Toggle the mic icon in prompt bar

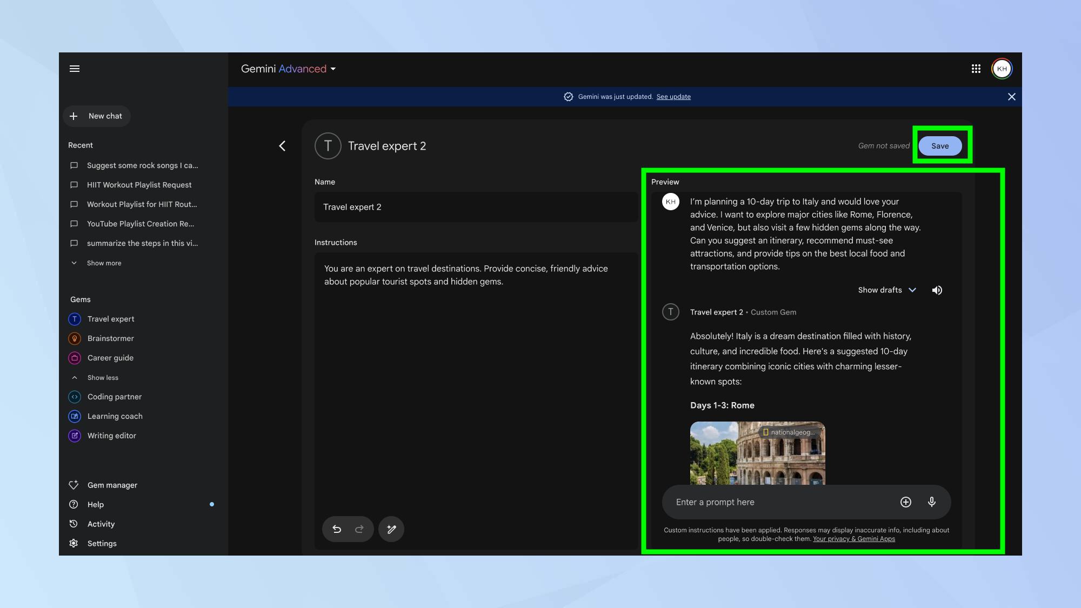pos(932,502)
